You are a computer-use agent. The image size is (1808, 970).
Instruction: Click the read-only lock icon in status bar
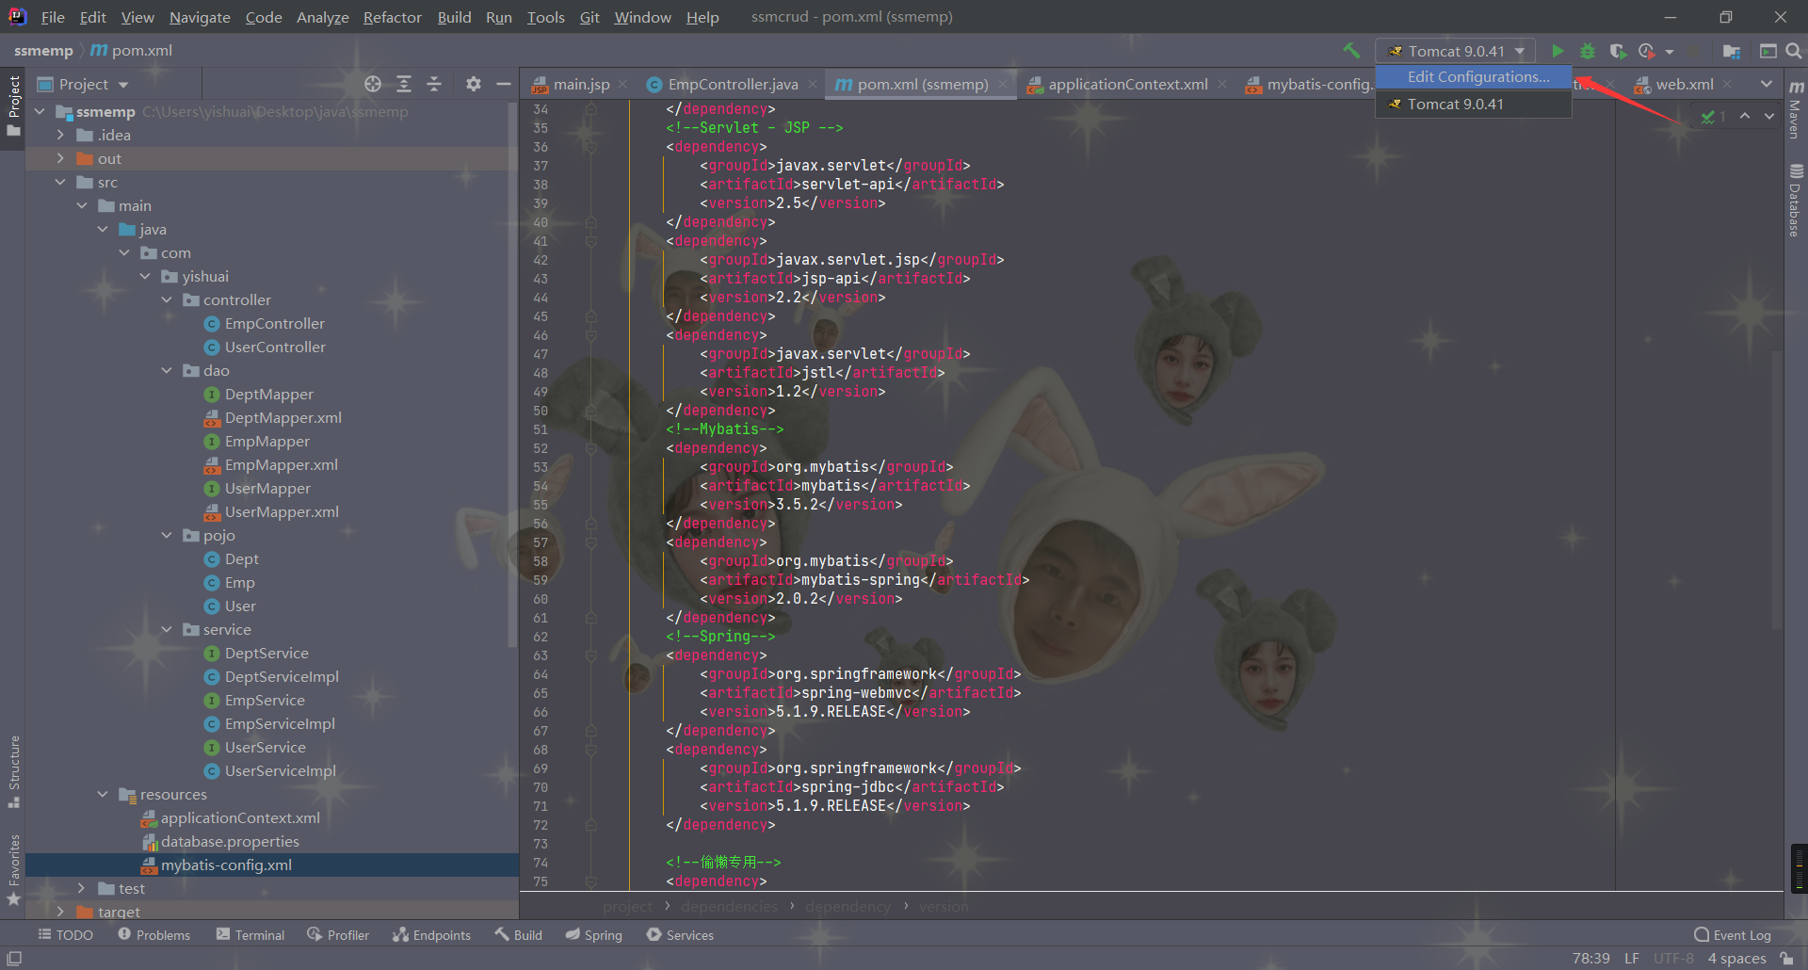tap(1787, 958)
